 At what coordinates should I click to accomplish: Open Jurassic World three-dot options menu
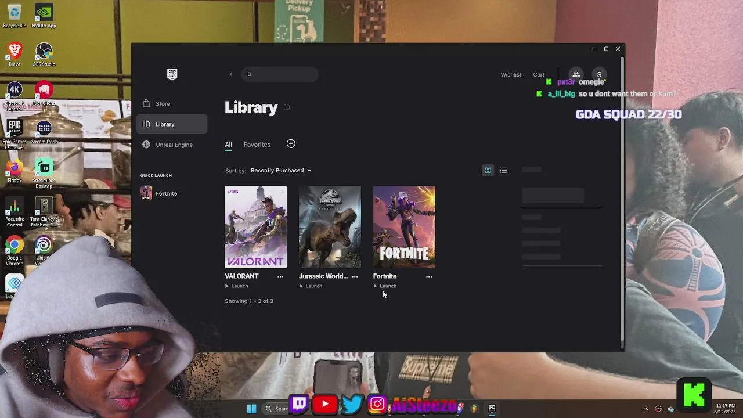pos(355,276)
